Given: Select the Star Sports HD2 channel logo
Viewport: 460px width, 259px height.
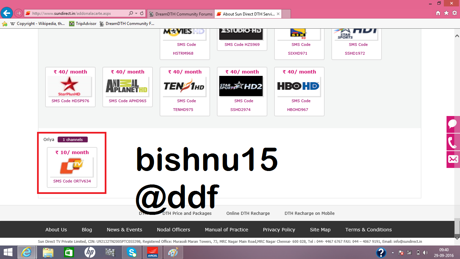Looking at the screenshot, I should tap(241, 86).
